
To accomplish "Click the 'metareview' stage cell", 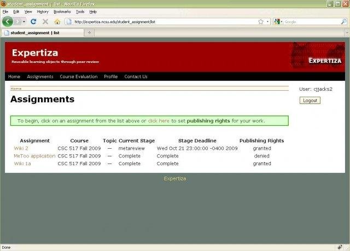I will pos(131,148).
